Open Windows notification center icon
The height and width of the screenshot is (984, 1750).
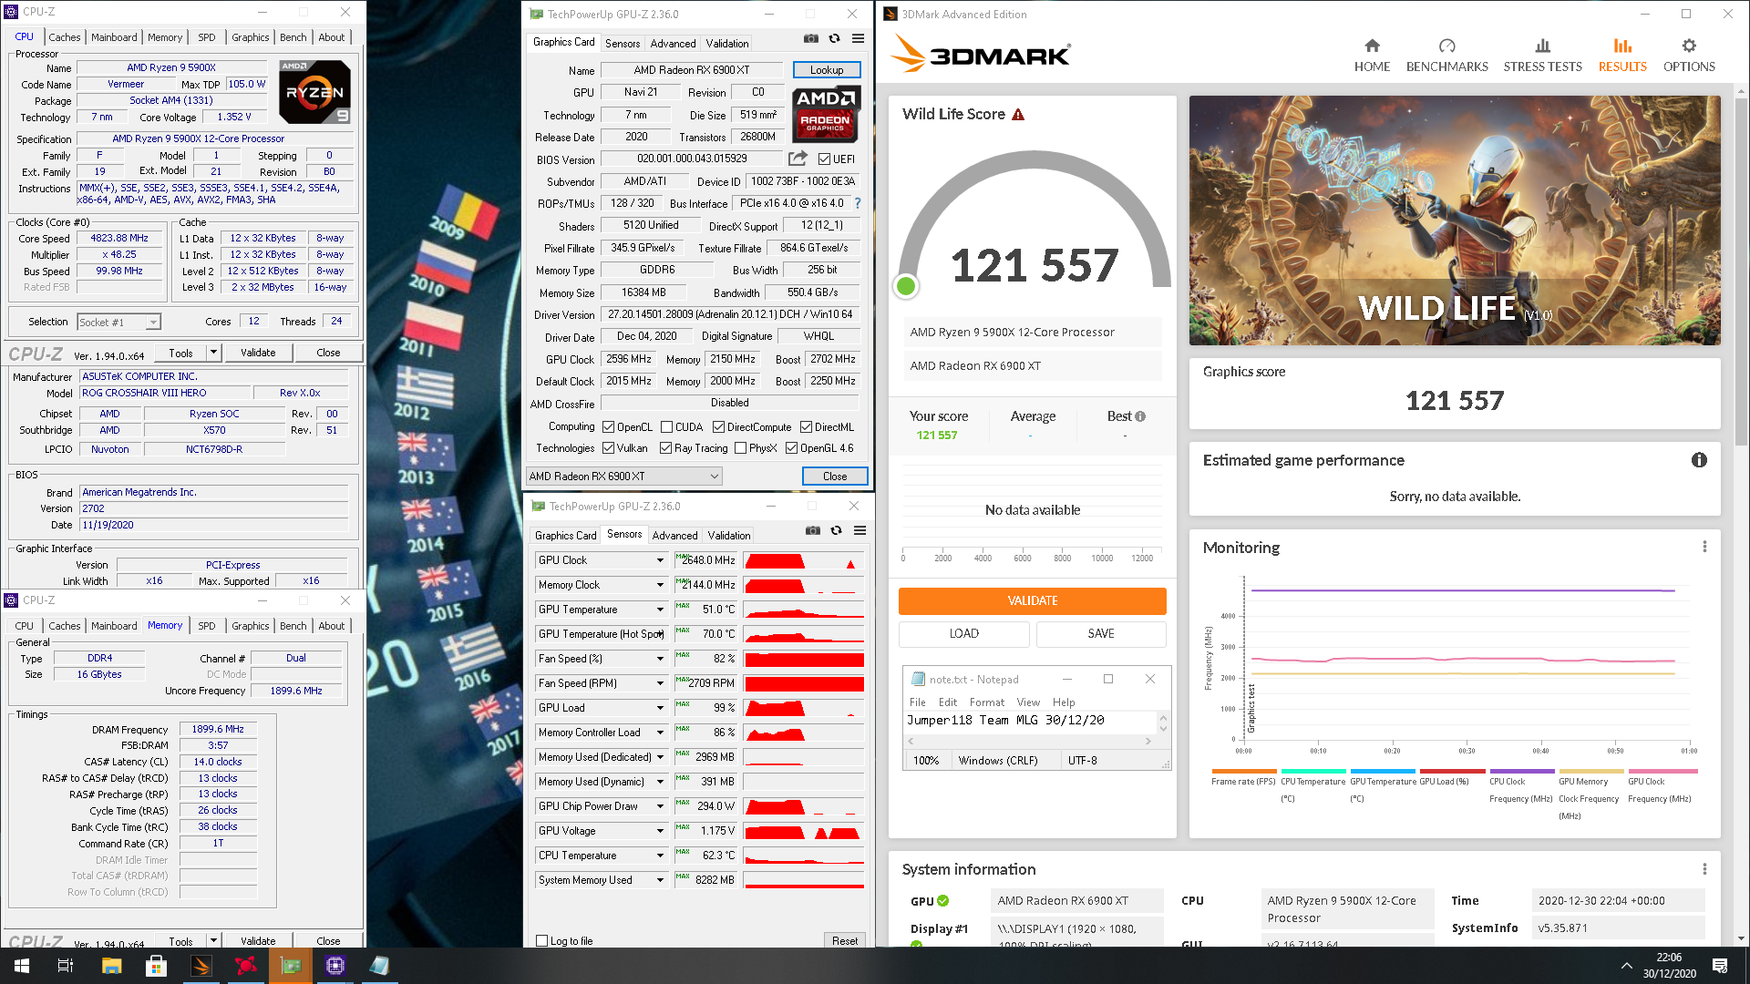[x=1720, y=966]
